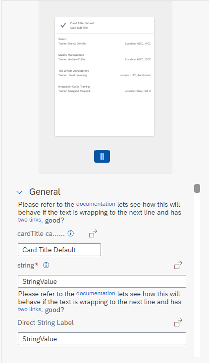Open settings icon for Direct String Label

[x=178, y=322]
